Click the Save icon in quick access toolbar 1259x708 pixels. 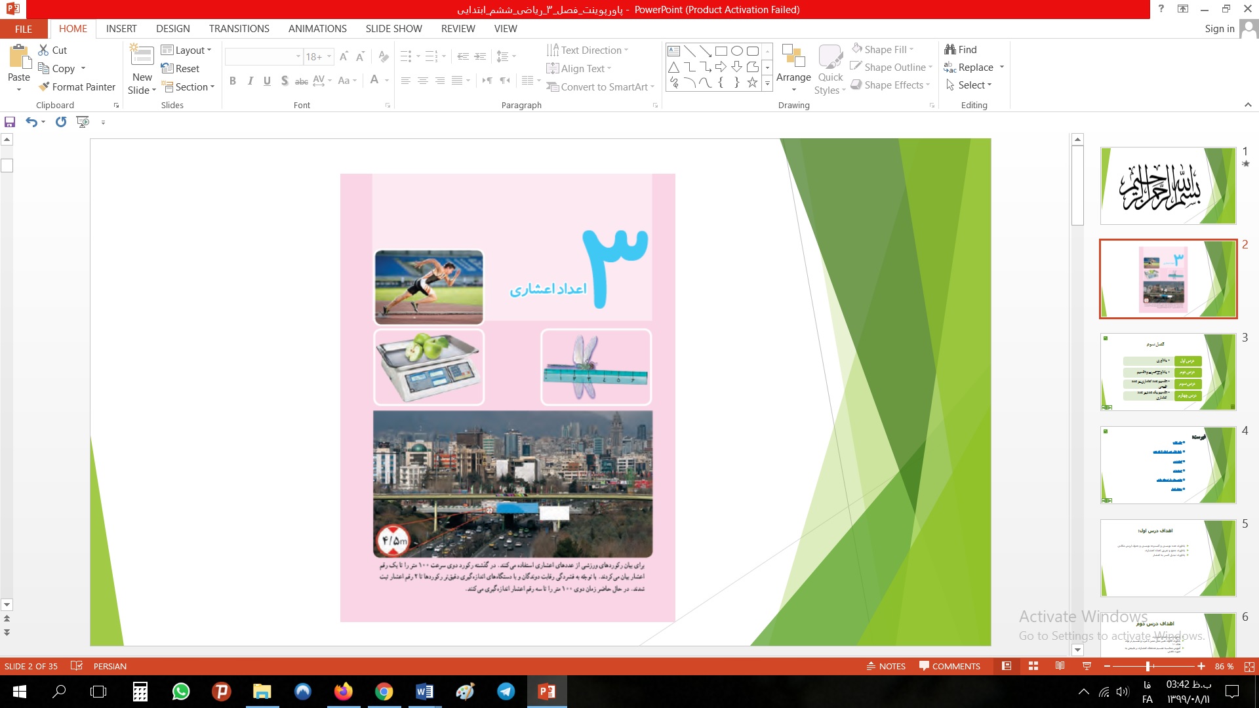(x=10, y=122)
